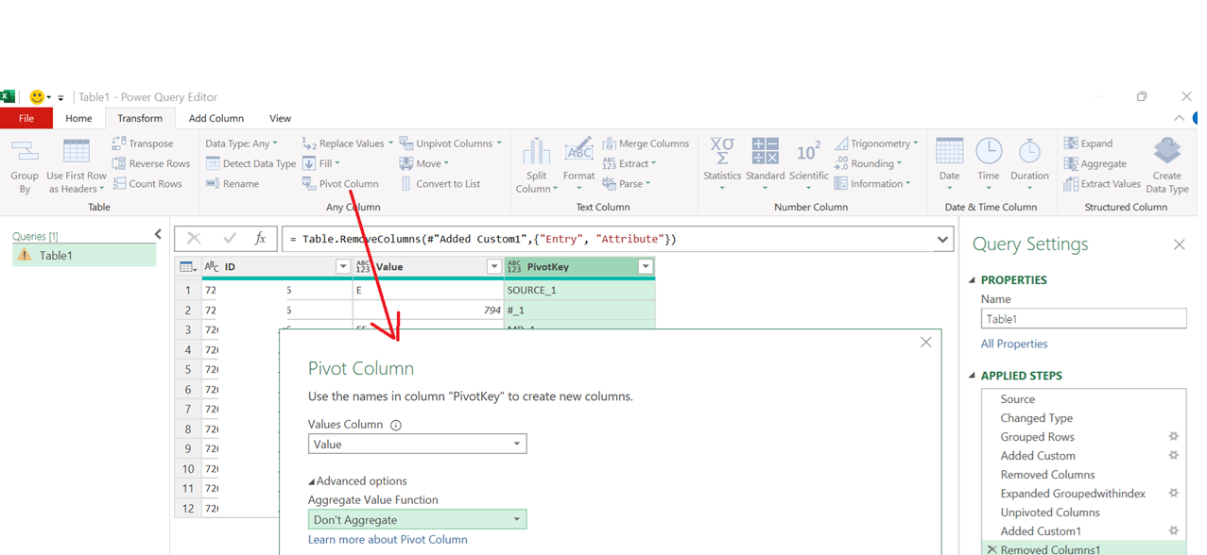Click the smiley feedback icon
The height and width of the screenshot is (555, 1207).
click(x=37, y=97)
